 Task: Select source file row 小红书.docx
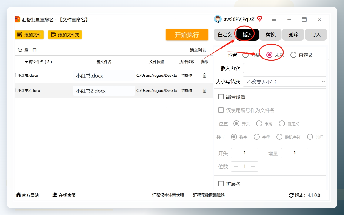click(28, 75)
